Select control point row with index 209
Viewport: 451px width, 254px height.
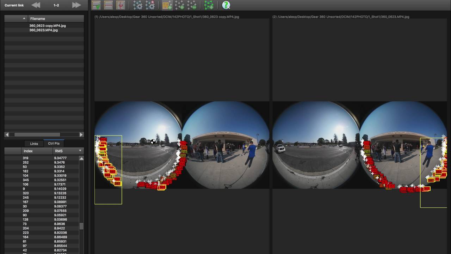pos(42,211)
